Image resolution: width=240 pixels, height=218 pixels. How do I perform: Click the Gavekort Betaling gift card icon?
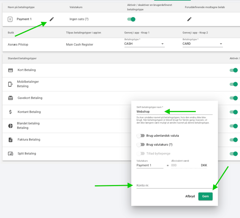coord(10,98)
